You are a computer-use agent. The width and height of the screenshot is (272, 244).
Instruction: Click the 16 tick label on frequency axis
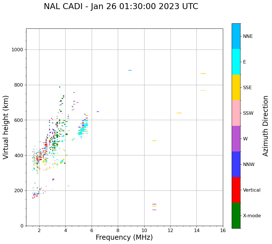coord(223,230)
